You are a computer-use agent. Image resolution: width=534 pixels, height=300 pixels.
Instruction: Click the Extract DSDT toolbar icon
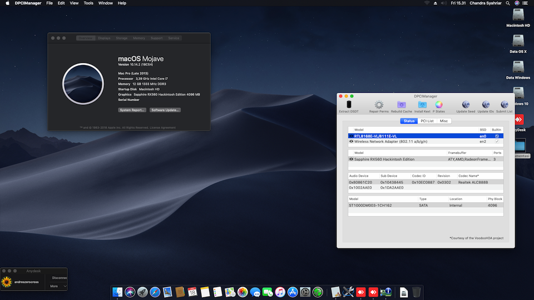click(x=349, y=104)
